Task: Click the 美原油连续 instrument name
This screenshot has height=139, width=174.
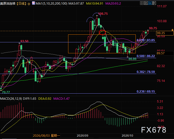Action: point(8,4)
